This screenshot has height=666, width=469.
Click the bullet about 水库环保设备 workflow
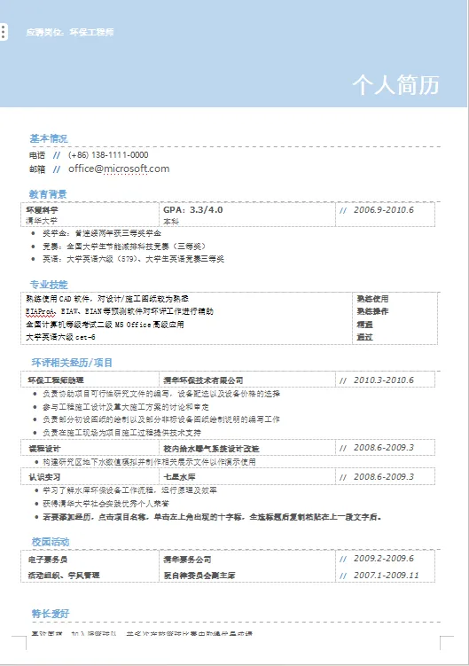pyautogui.click(x=129, y=490)
